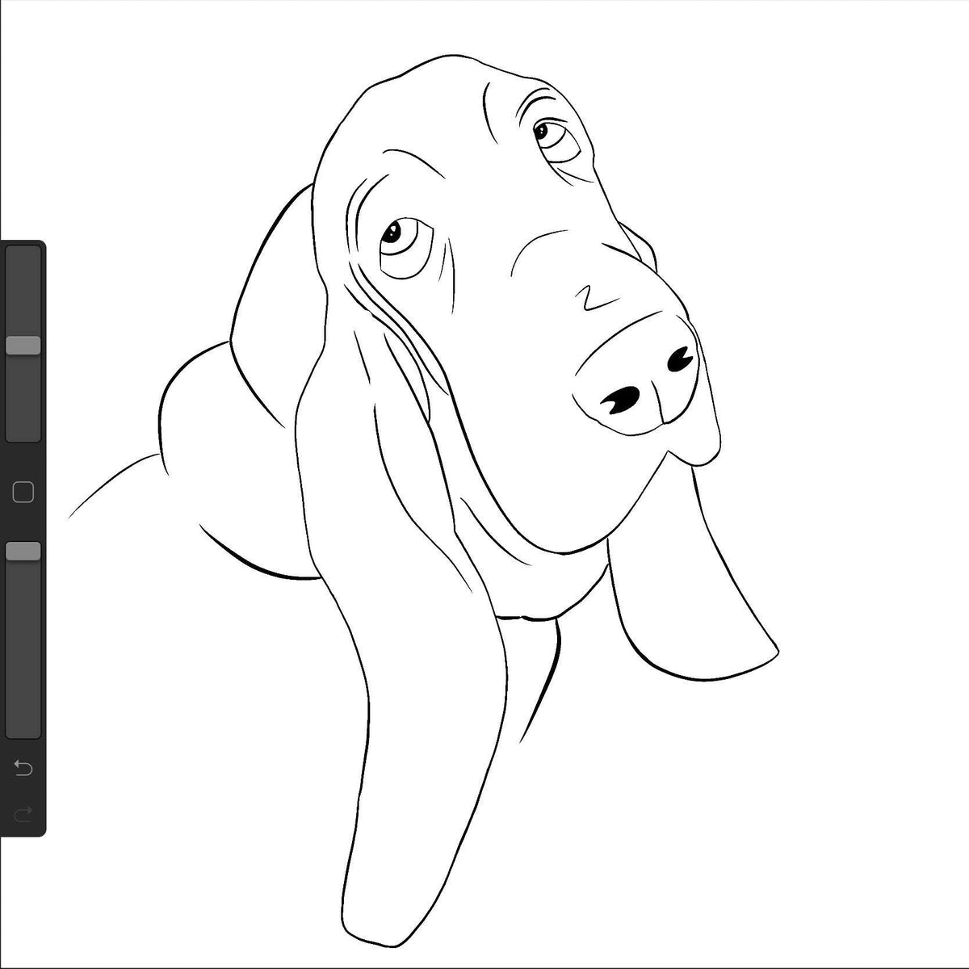The image size is (969, 969).
Task: Tap the undo arrow in the sidebar
Action: [x=23, y=767]
